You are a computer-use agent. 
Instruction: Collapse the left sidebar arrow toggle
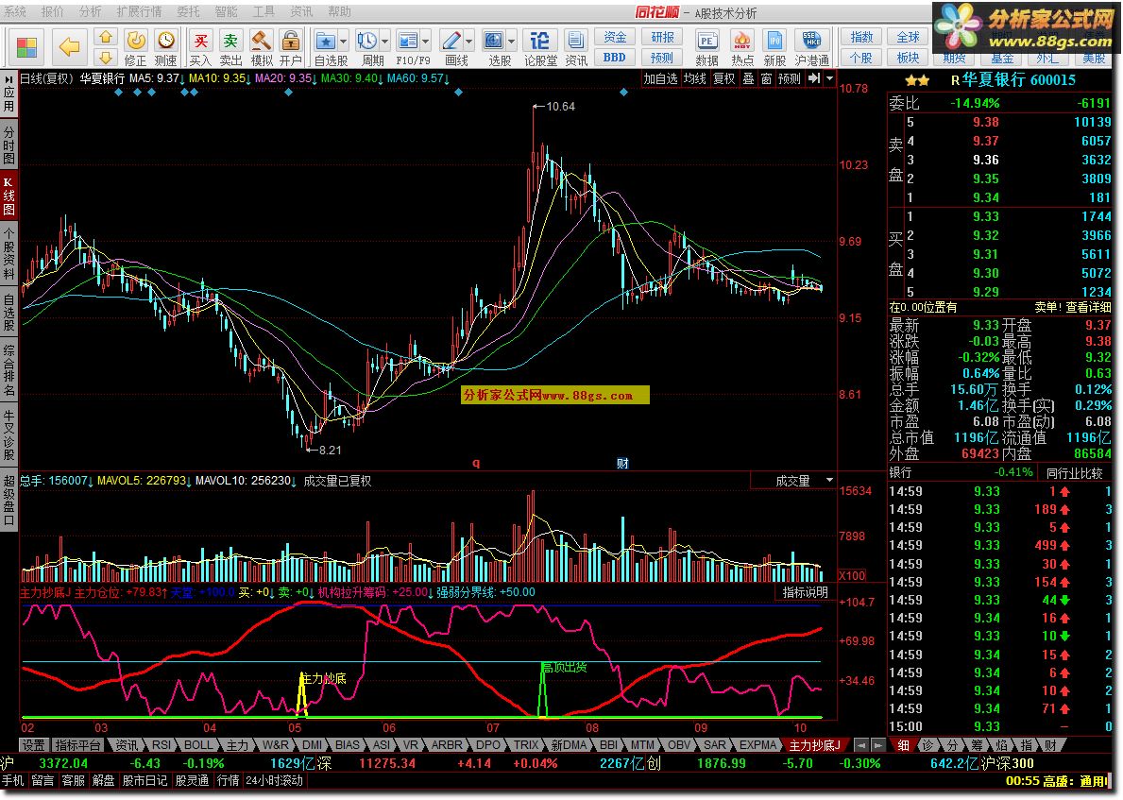click(x=9, y=79)
